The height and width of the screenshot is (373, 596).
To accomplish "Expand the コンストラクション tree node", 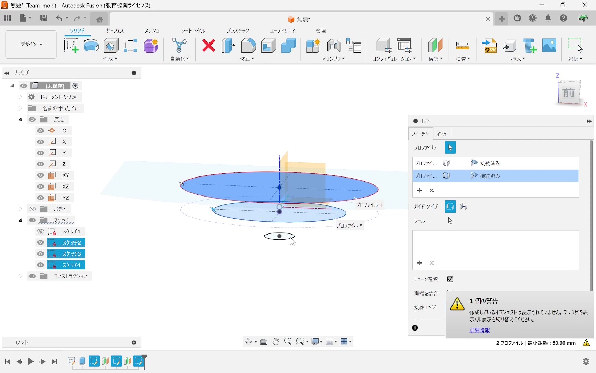I will (x=20, y=276).
